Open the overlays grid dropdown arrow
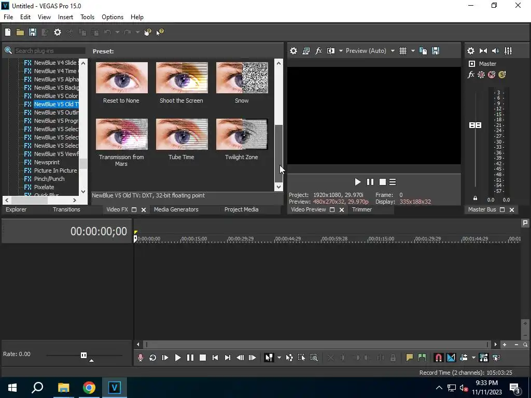The height and width of the screenshot is (398, 531). coord(413,51)
